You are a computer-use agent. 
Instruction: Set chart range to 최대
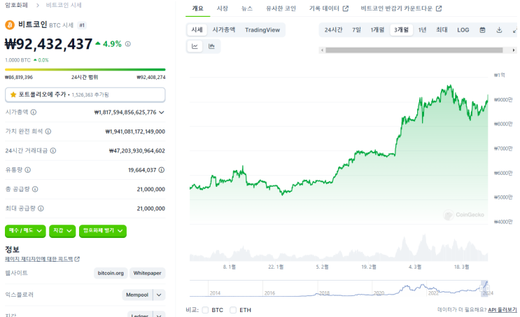[x=442, y=30]
